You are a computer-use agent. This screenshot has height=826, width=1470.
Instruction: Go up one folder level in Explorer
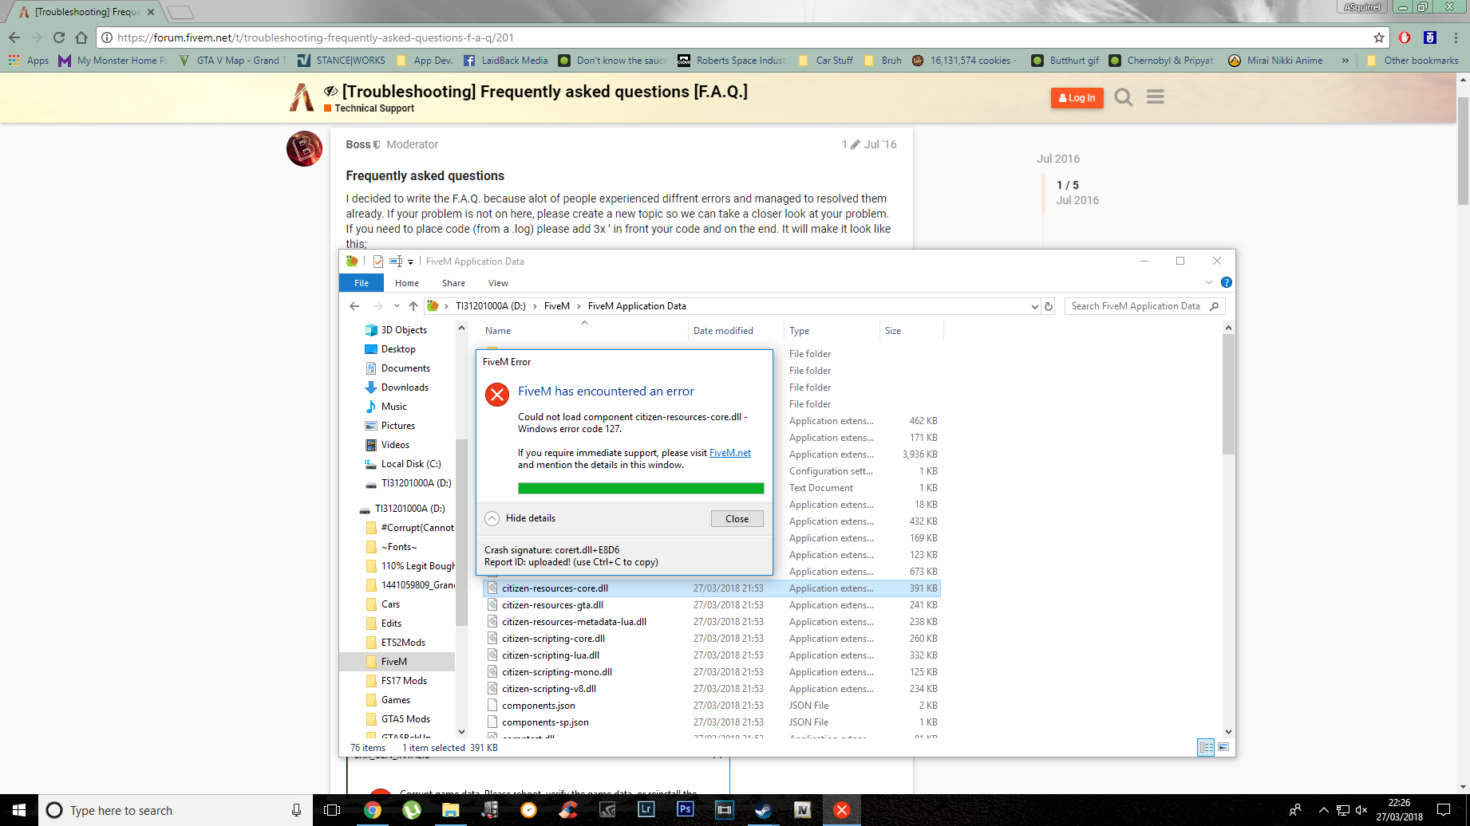tap(413, 306)
